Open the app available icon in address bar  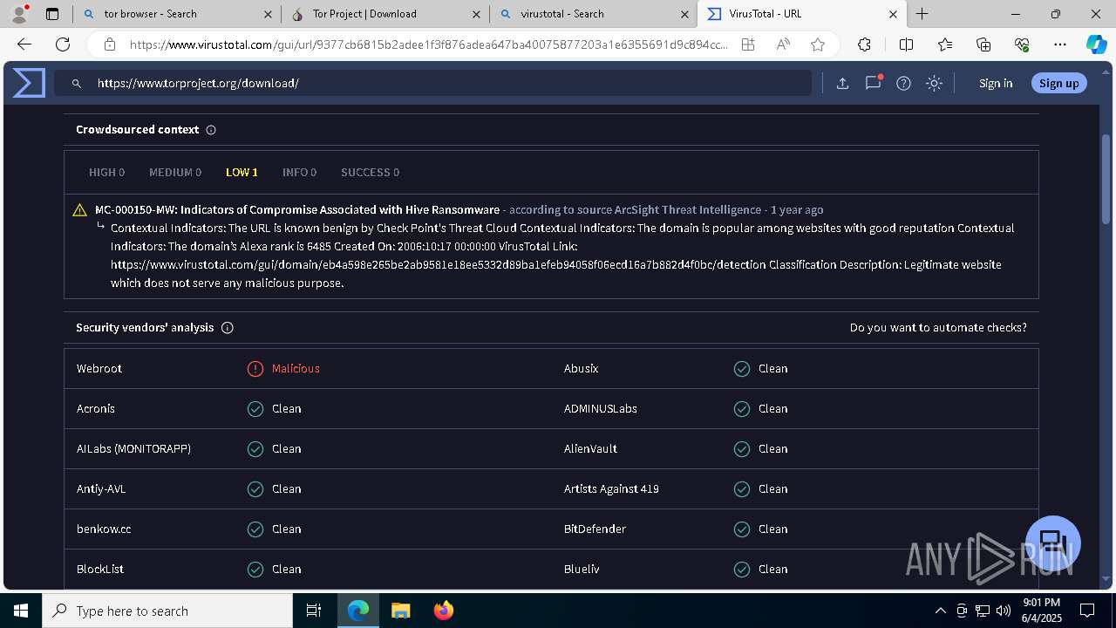point(748,44)
